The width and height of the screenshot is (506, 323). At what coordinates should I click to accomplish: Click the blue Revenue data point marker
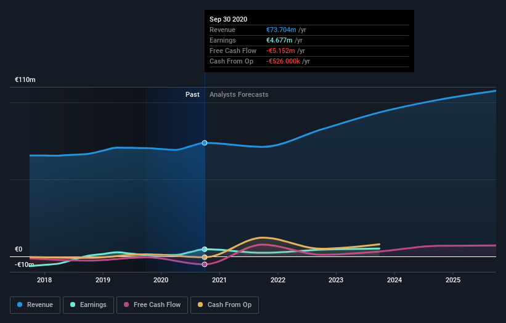(x=205, y=142)
